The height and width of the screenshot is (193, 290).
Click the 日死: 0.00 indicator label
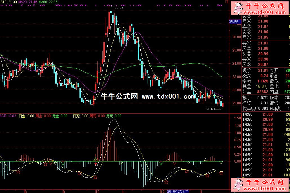[x=80, y=116]
